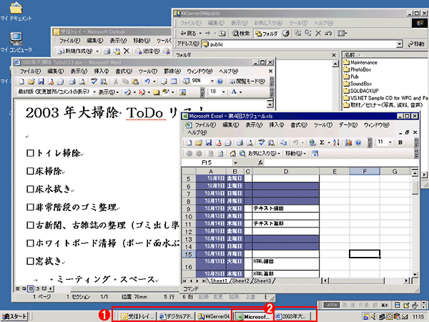The height and width of the screenshot is (322, 429).
Task: Click Excel Name Box showing F15
Action: pos(207,162)
